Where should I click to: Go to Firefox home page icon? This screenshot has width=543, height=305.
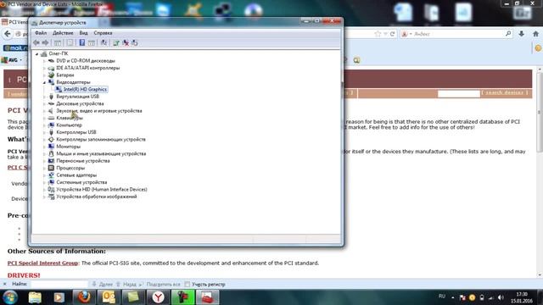pyautogui.click(x=535, y=34)
